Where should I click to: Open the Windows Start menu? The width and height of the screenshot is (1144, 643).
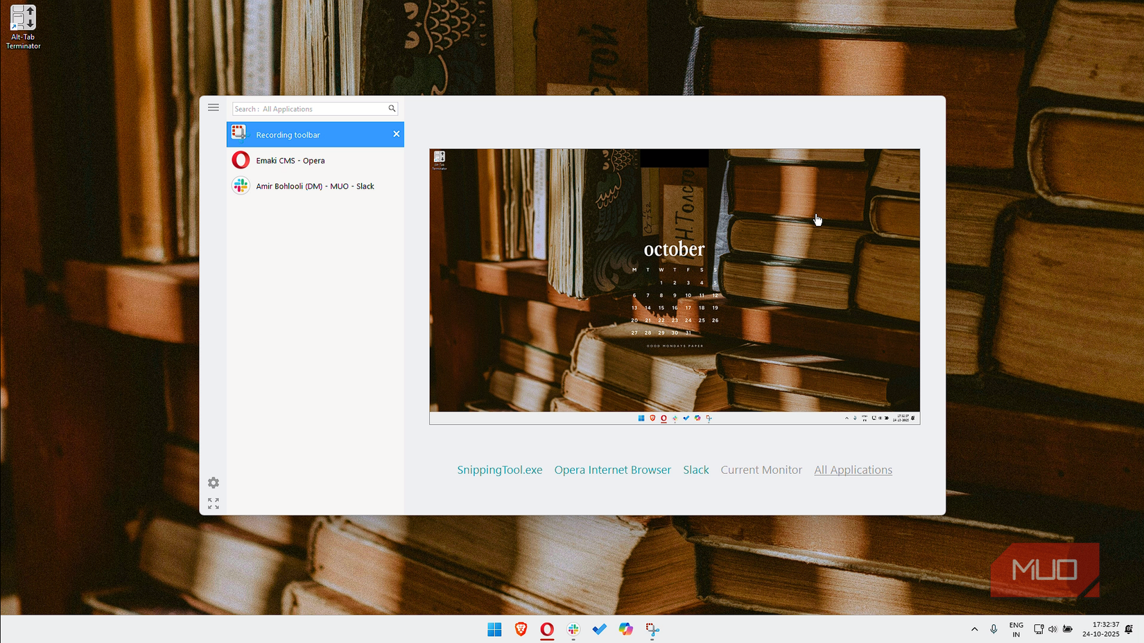coord(494,629)
